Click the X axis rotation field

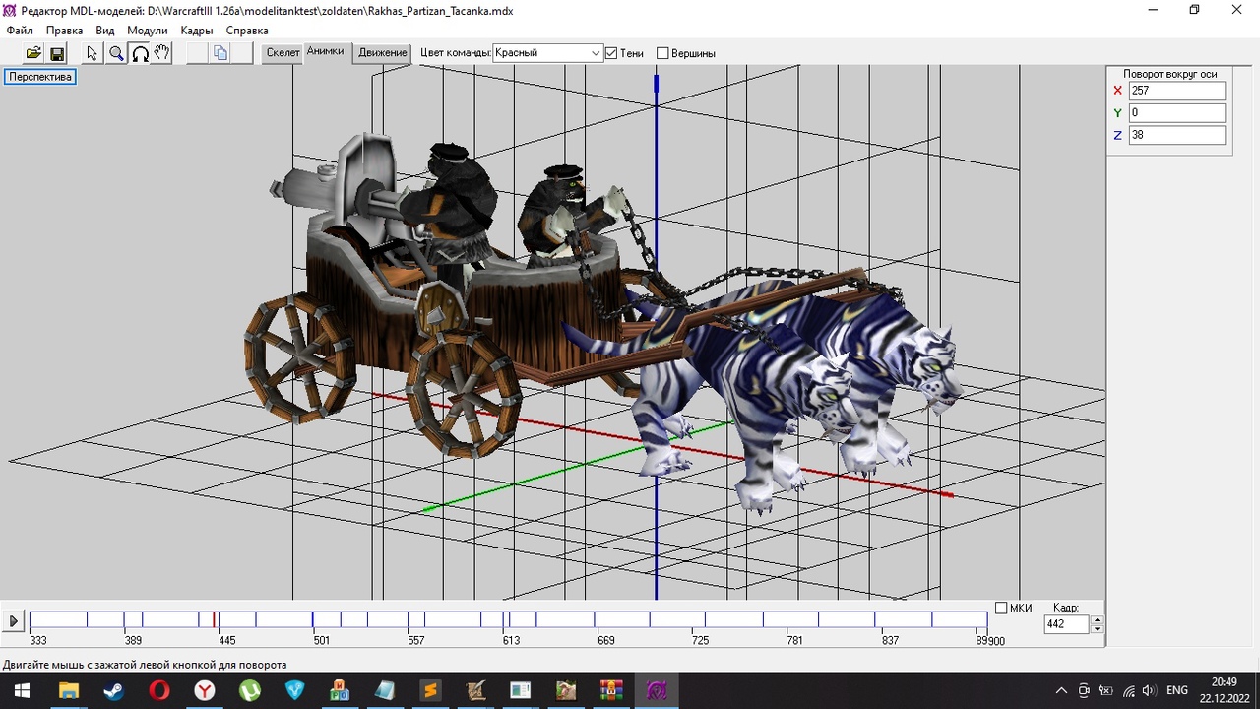click(x=1176, y=91)
